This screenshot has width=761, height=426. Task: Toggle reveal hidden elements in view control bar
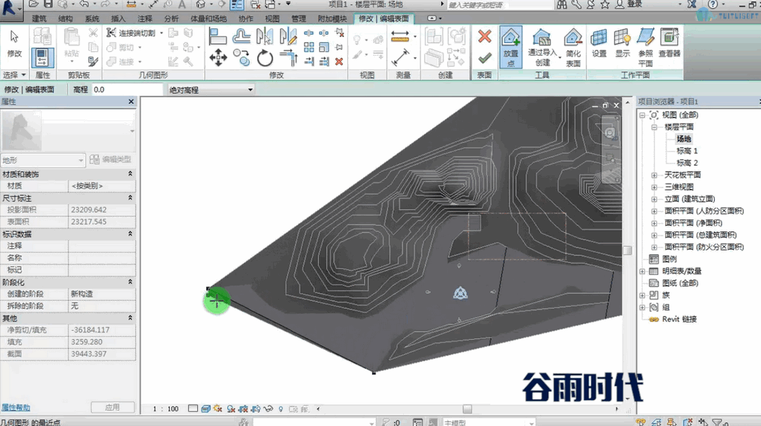tap(280, 409)
